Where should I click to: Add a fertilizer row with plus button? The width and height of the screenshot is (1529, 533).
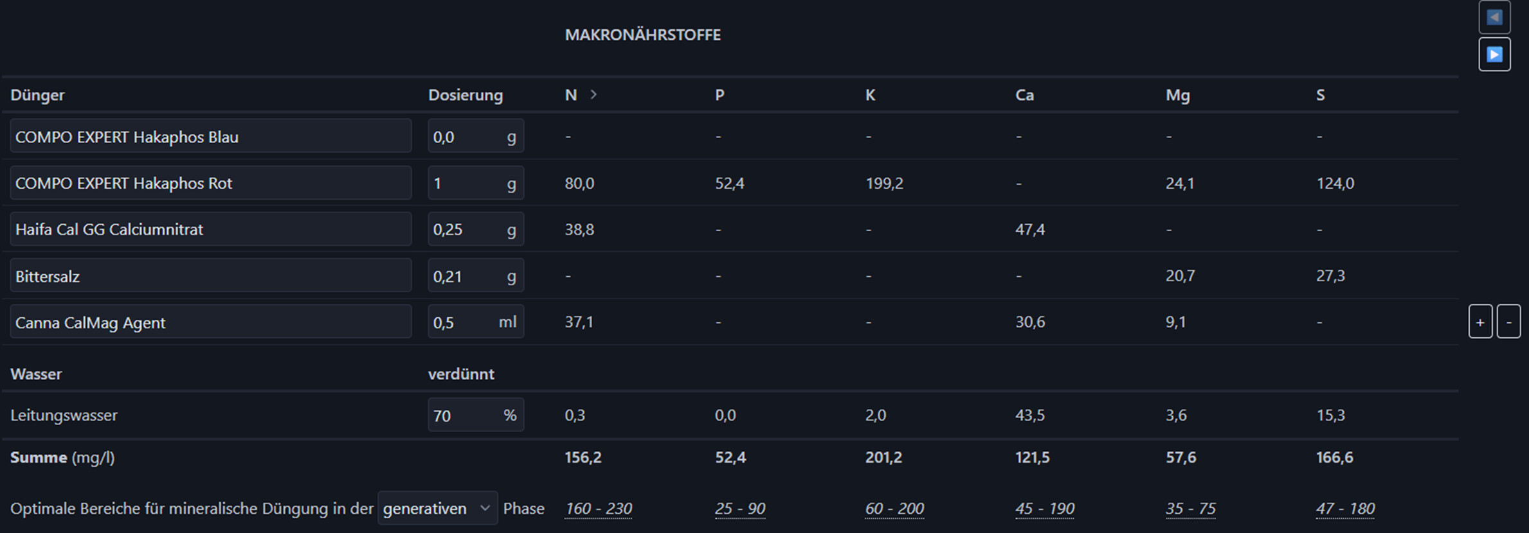pyautogui.click(x=1480, y=322)
